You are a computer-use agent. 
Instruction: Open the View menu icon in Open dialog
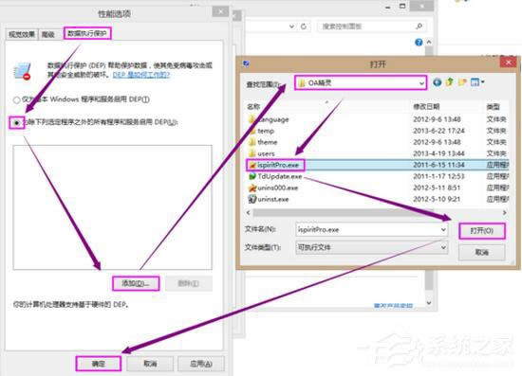[x=476, y=82]
